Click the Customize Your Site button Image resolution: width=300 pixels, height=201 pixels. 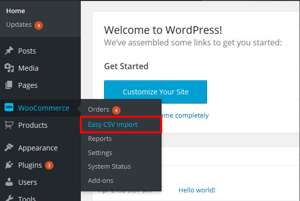click(x=156, y=92)
